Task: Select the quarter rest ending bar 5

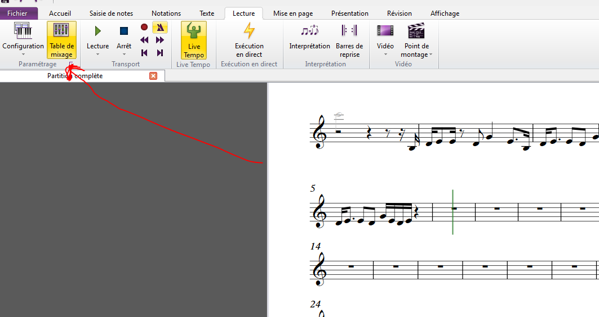Action: (416, 211)
